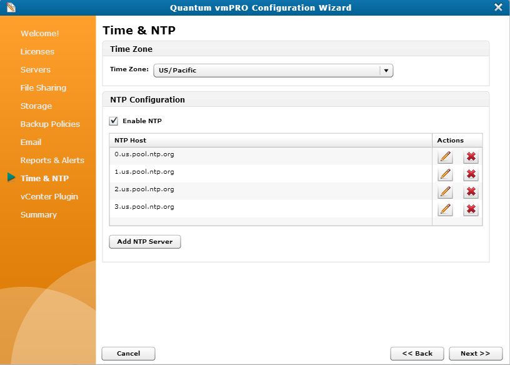Open pencil editor for 2.us.pool.ntp.org
Viewport: 510px width, 365px height.
(445, 192)
